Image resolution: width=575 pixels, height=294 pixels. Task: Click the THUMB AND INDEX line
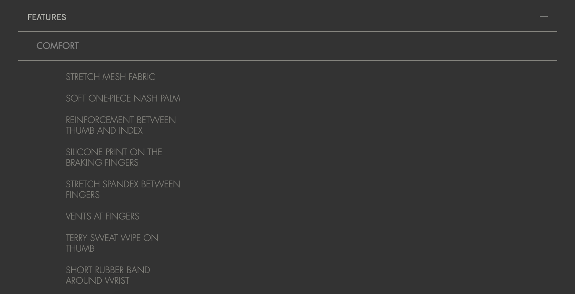[104, 130]
